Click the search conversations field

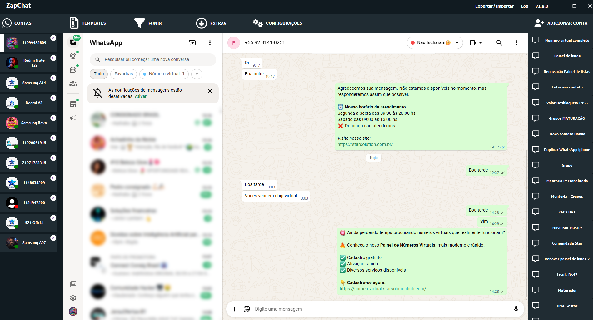click(x=153, y=59)
